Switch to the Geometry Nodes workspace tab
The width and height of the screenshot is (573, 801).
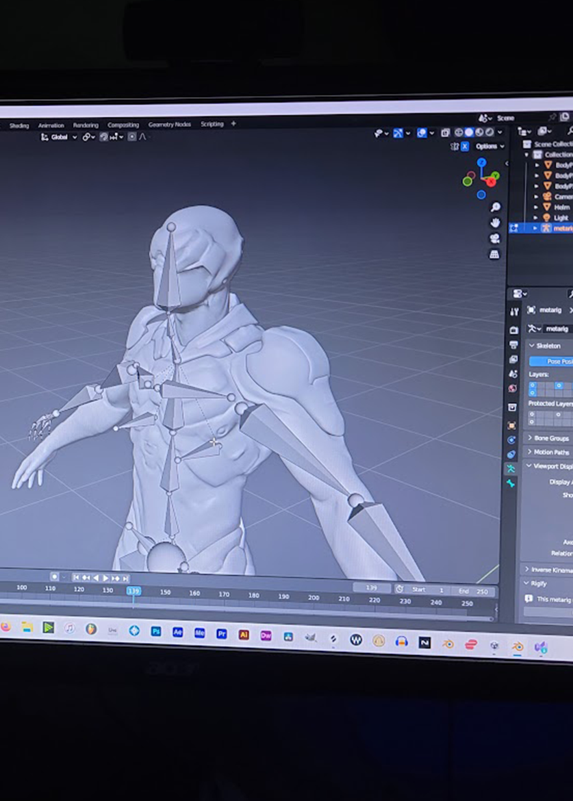[170, 125]
